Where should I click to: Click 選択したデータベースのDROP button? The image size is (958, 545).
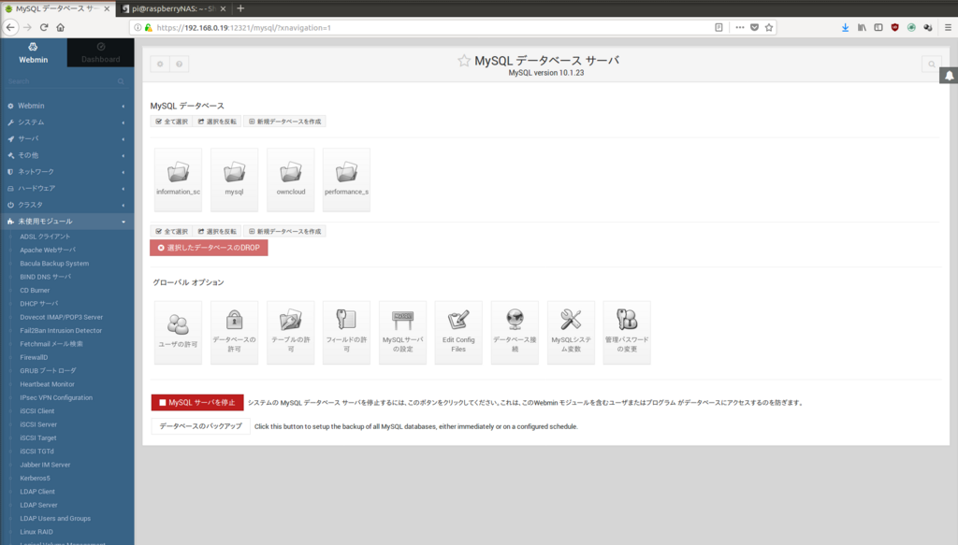click(x=209, y=248)
